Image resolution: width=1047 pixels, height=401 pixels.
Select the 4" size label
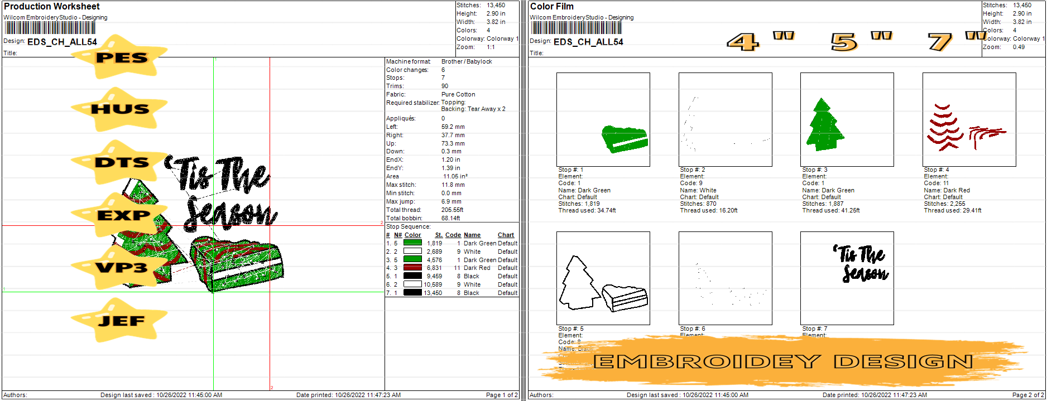point(760,41)
